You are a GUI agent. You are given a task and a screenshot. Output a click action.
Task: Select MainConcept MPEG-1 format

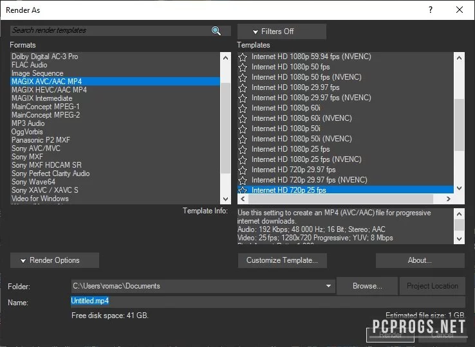coord(115,107)
